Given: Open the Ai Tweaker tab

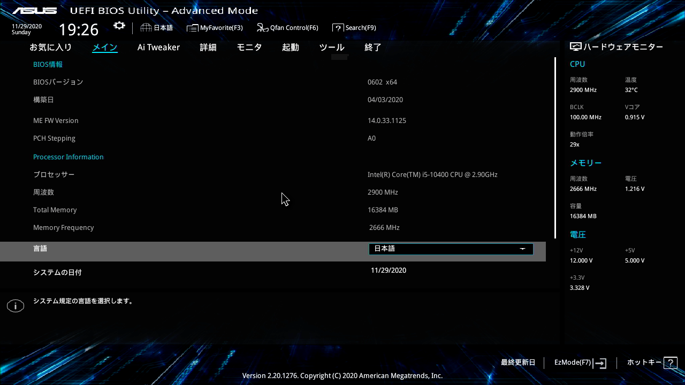Looking at the screenshot, I should point(158,47).
